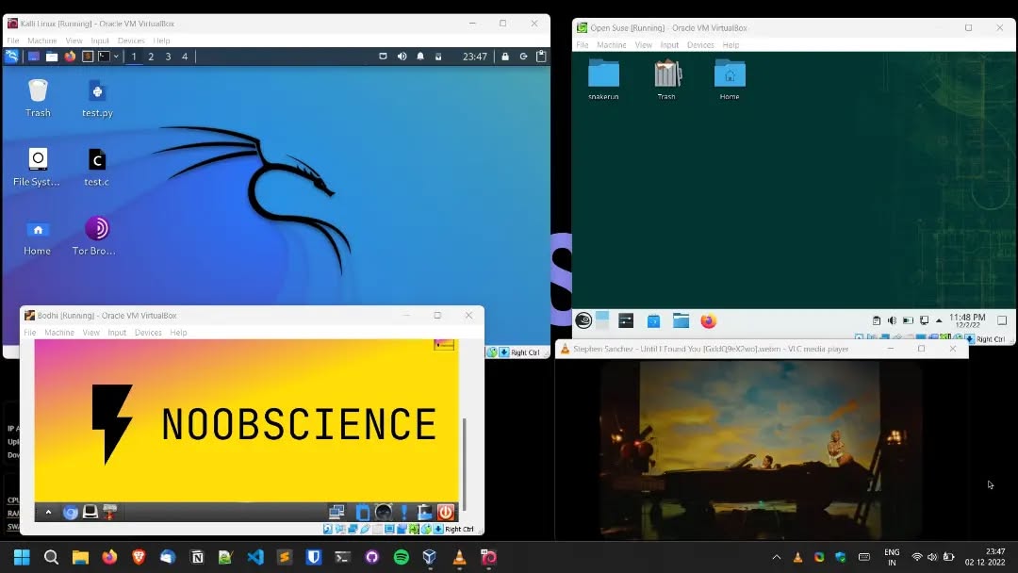Open Devices menu in Bodhi window
The width and height of the screenshot is (1018, 573).
[148, 333]
